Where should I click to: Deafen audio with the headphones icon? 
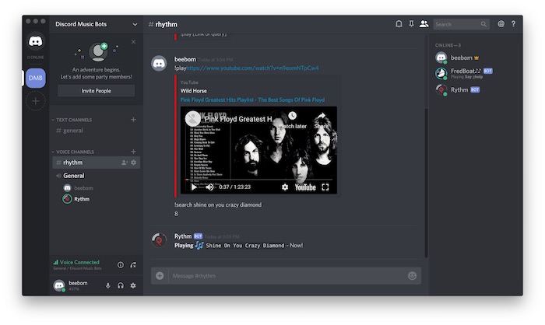click(x=121, y=285)
